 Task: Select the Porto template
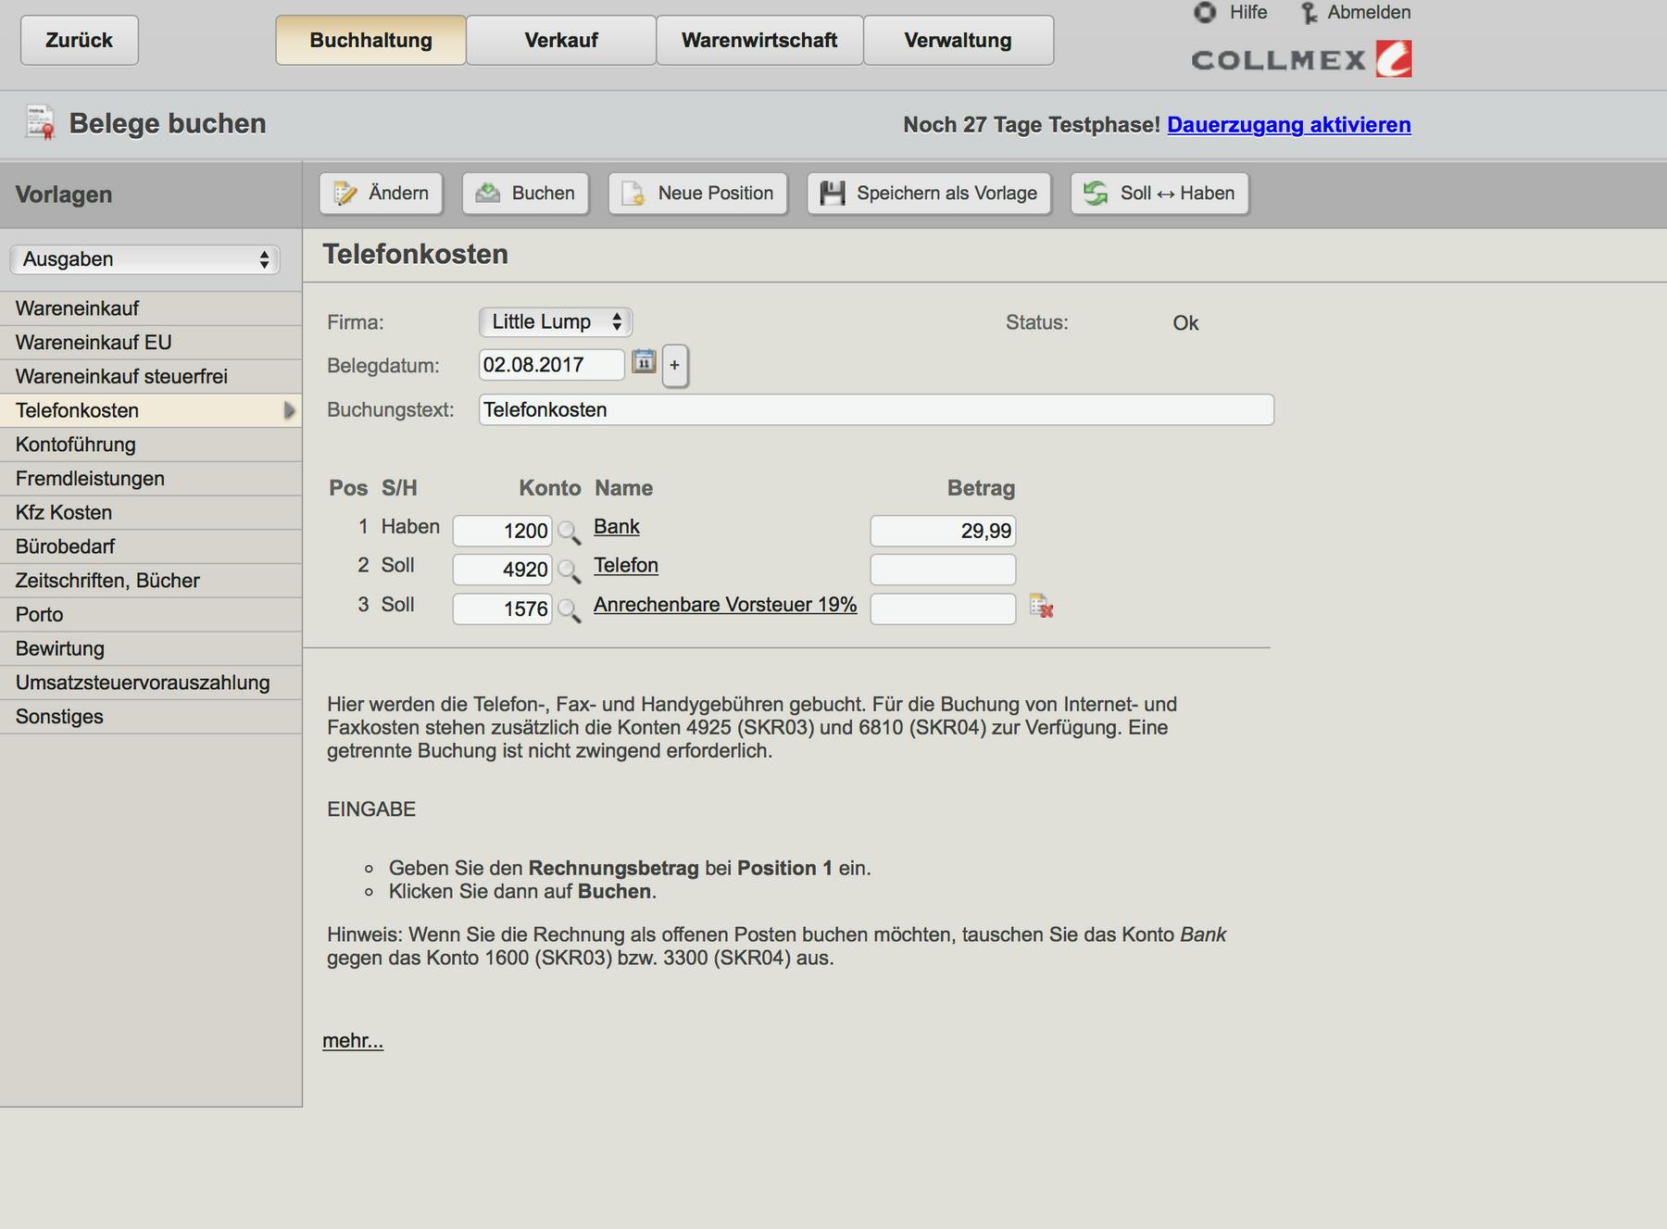151,615
